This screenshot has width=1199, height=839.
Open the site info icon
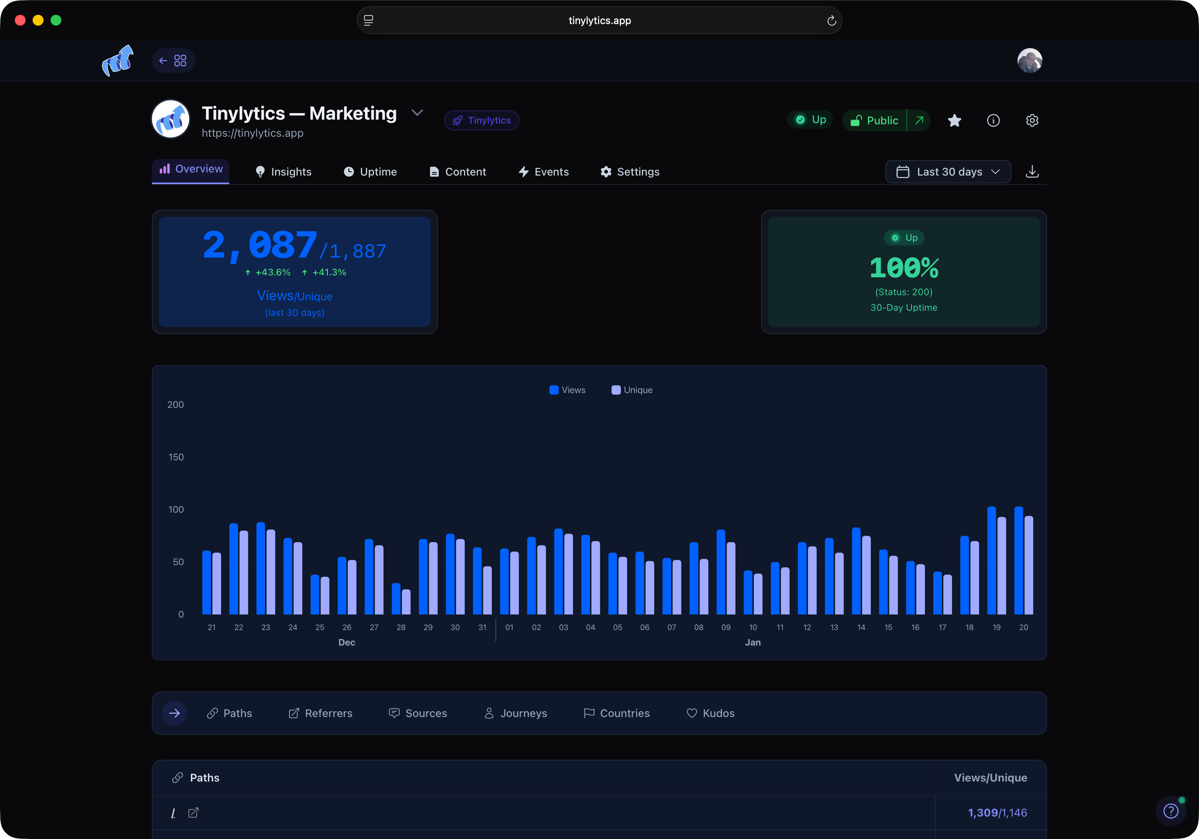pos(993,120)
